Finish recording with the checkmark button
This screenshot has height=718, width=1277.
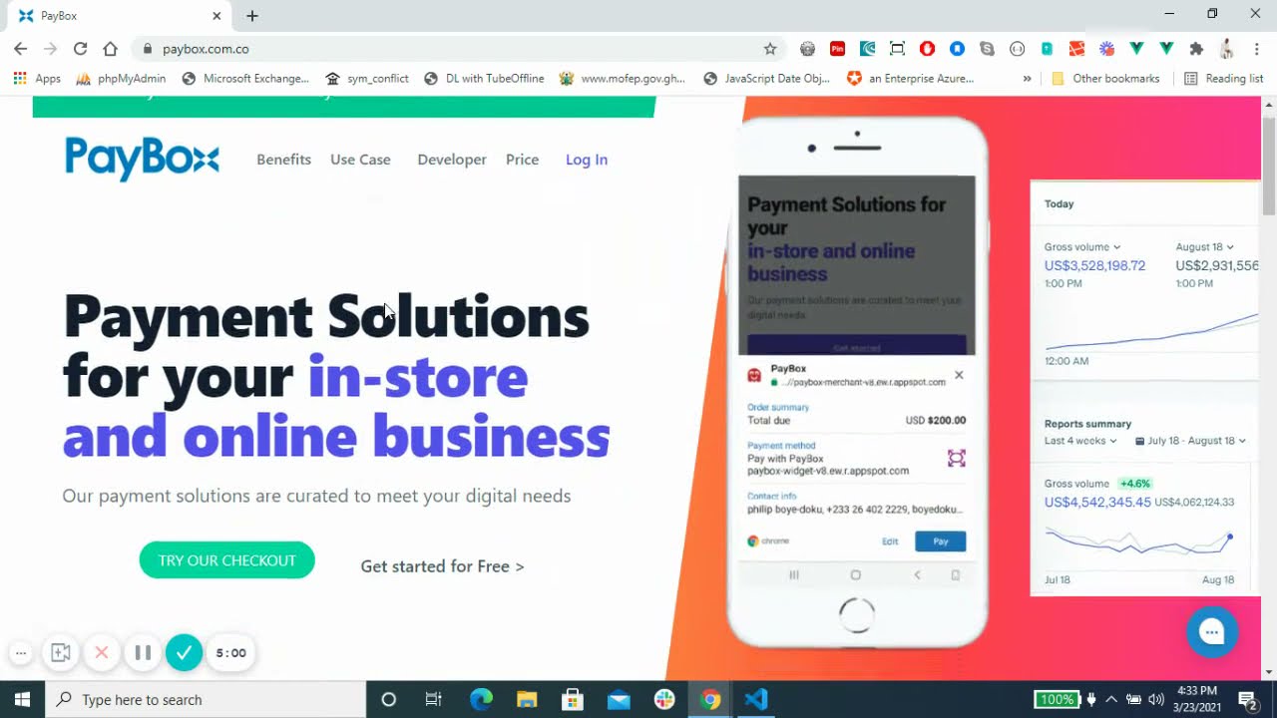[x=184, y=653]
